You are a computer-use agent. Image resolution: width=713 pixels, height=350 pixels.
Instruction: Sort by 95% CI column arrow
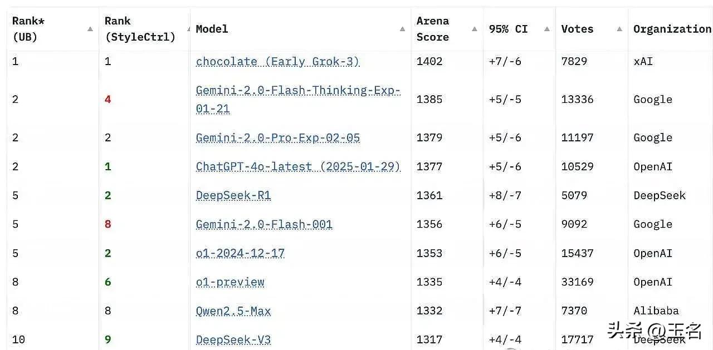coord(547,29)
